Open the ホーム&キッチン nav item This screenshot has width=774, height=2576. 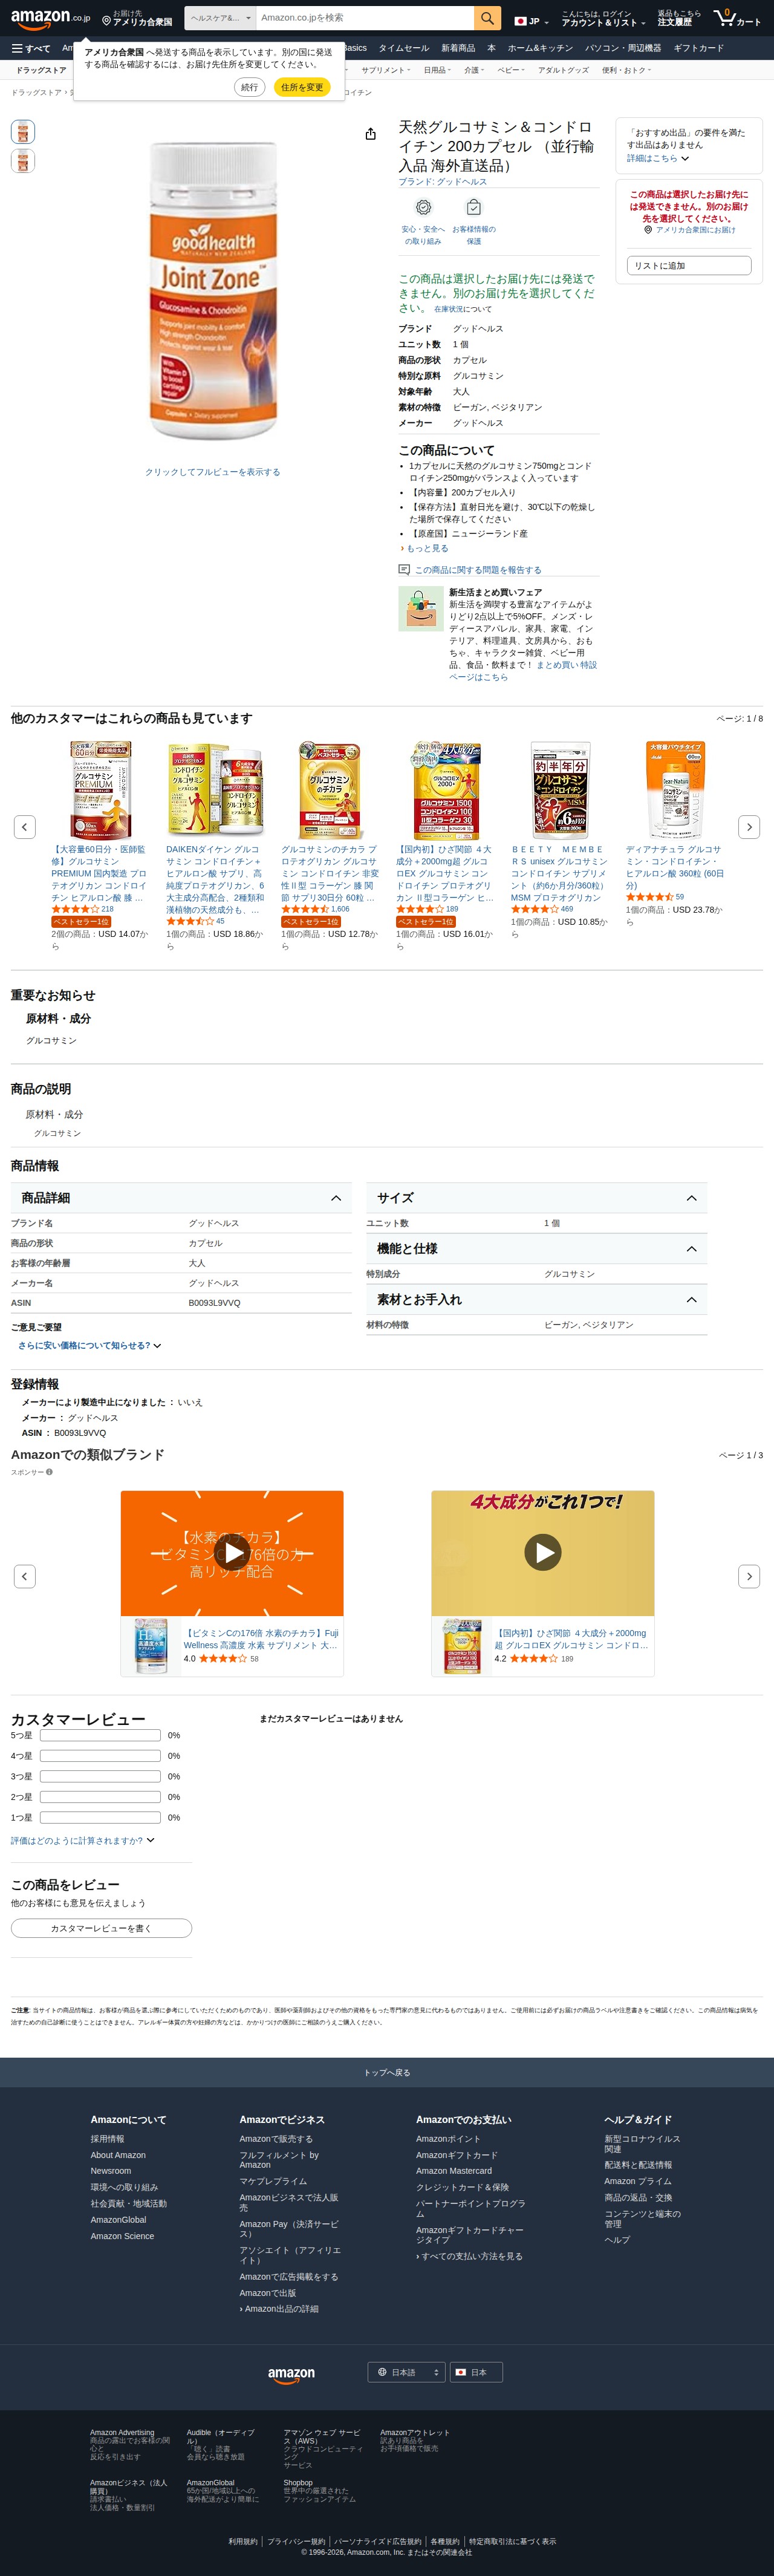[540, 48]
